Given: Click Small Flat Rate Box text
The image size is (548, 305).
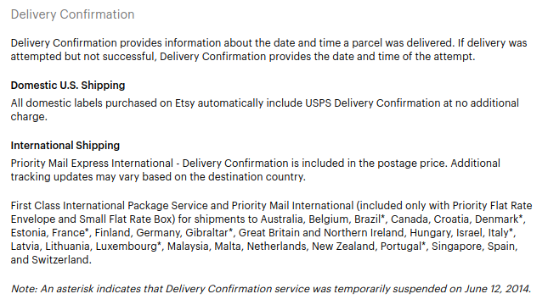Looking at the screenshot, I should (x=127, y=219).
